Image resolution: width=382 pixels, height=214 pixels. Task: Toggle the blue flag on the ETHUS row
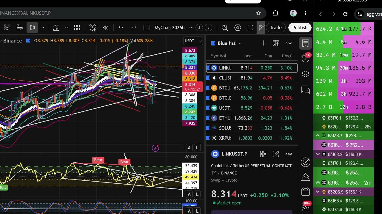pyautogui.click(x=208, y=118)
